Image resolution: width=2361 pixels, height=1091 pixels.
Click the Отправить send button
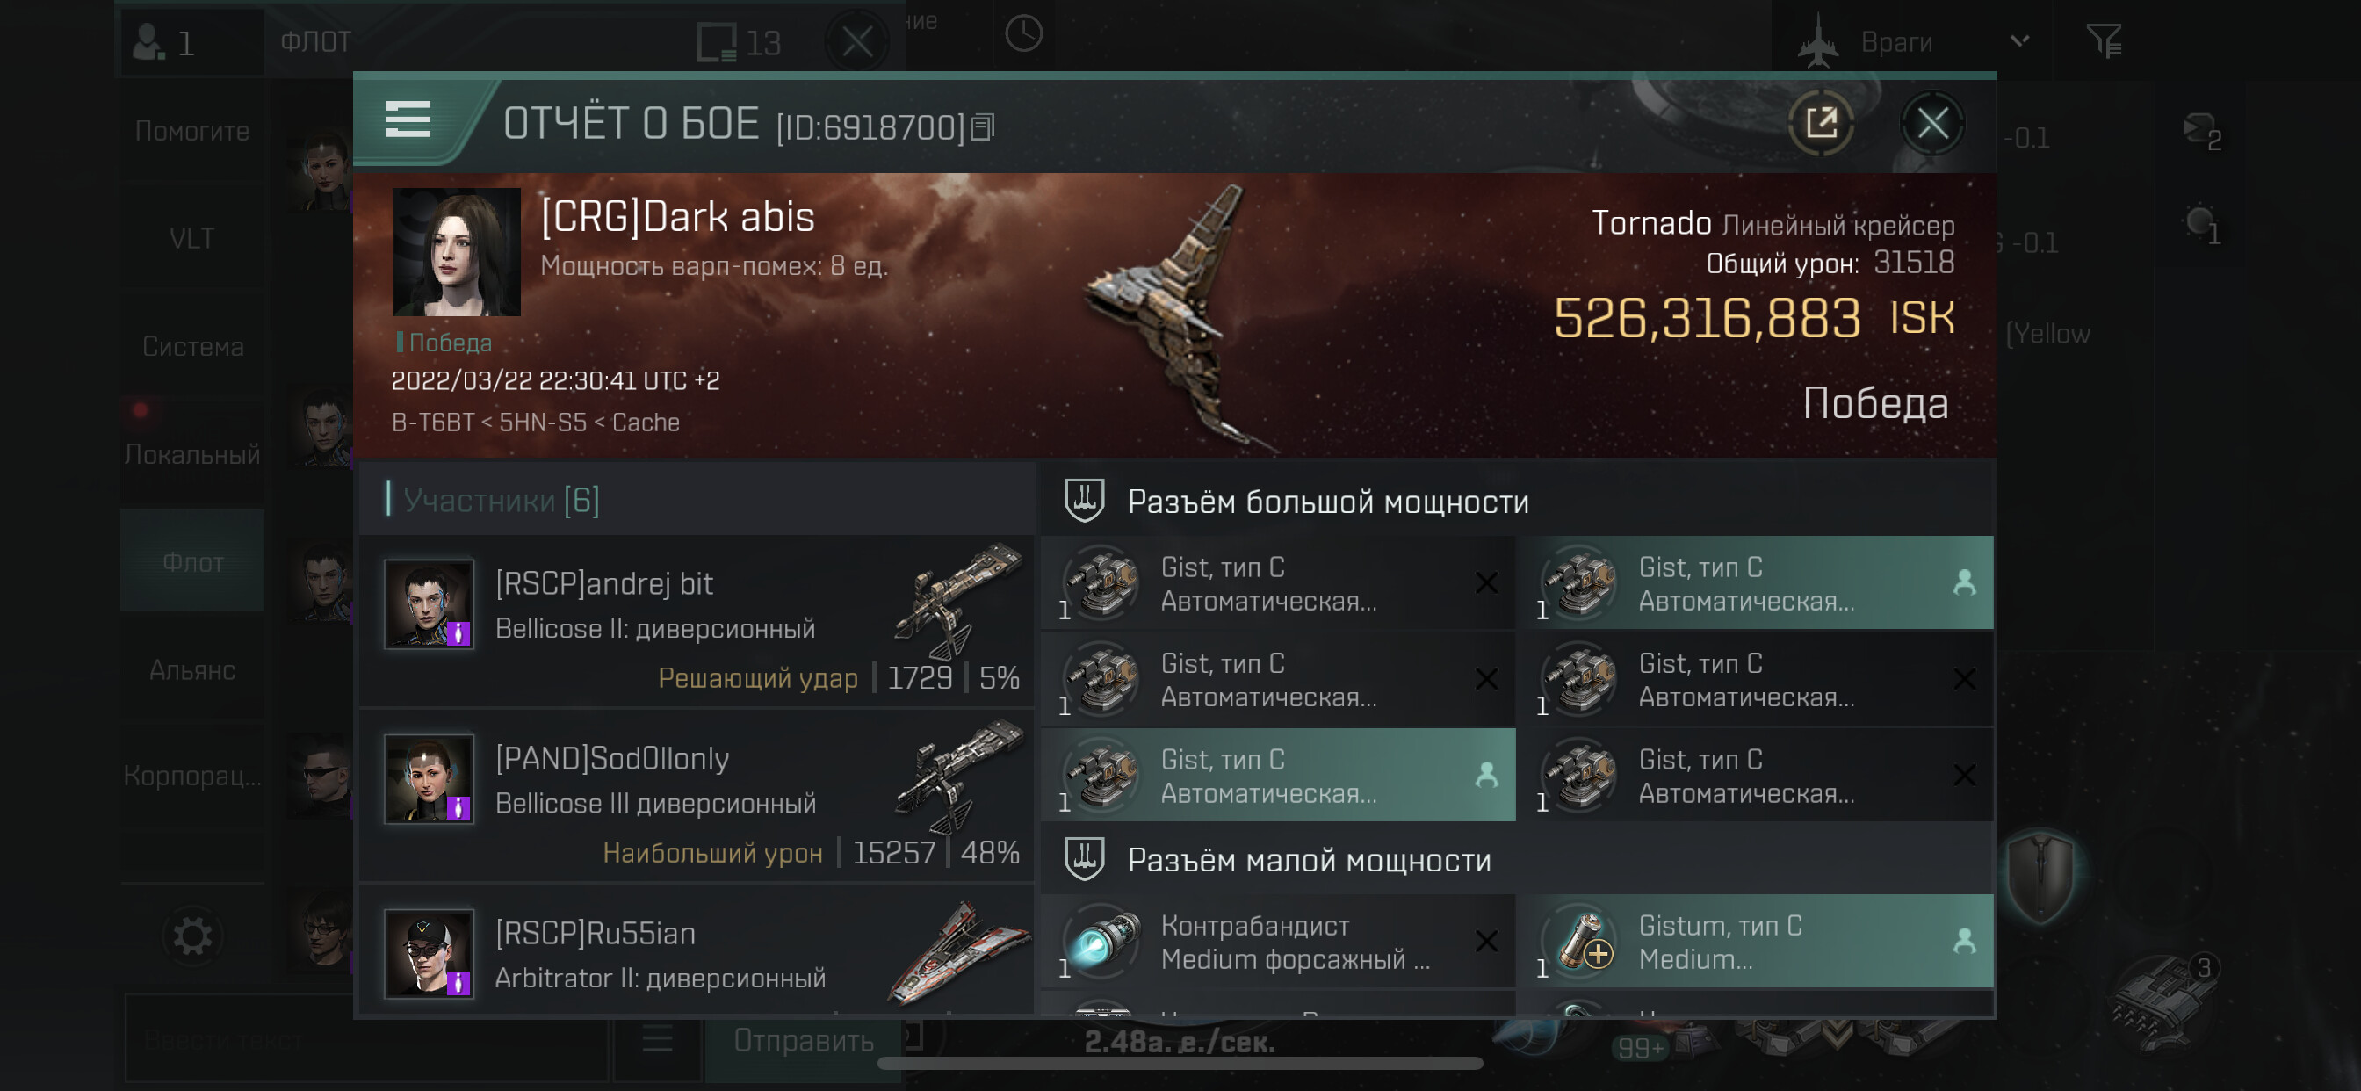[x=803, y=1041]
